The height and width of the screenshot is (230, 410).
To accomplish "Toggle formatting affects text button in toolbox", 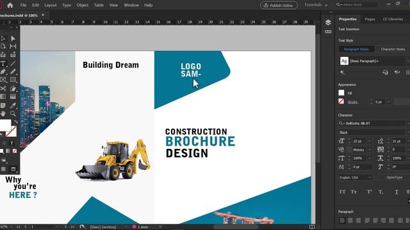I will tap(12, 143).
